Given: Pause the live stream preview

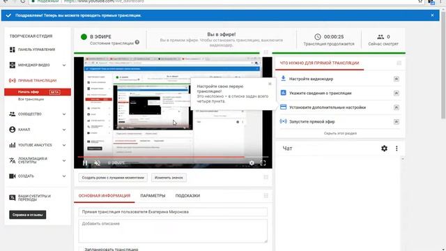Looking at the screenshot, I should [x=85, y=162].
